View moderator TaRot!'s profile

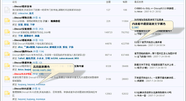click(21, 58)
